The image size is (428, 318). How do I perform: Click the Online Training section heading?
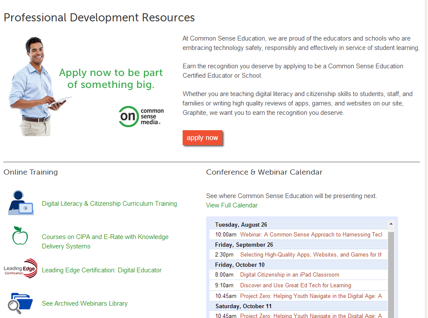pos(31,172)
